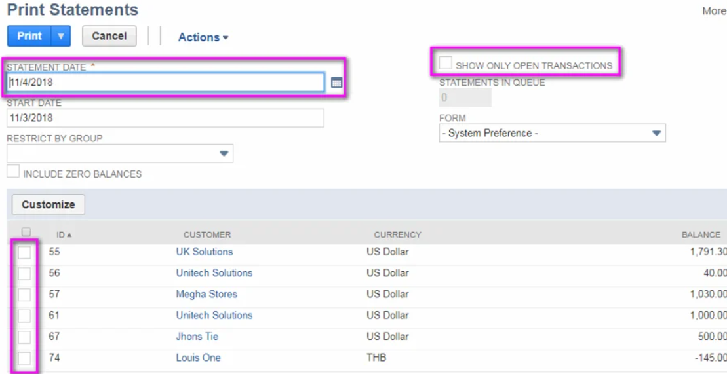This screenshot has height=374, width=727.
Task: Open the Actions menu
Action: [x=203, y=37]
